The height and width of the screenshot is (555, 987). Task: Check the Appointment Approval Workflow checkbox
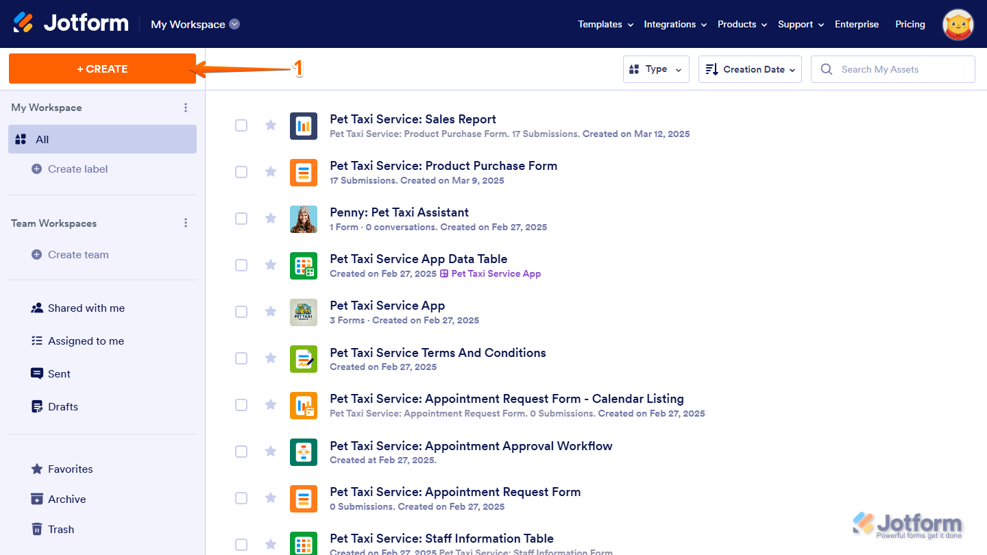coord(241,452)
